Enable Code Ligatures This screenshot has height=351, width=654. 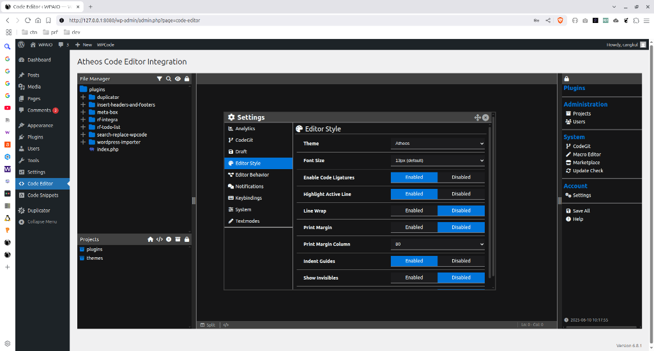tap(414, 177)
